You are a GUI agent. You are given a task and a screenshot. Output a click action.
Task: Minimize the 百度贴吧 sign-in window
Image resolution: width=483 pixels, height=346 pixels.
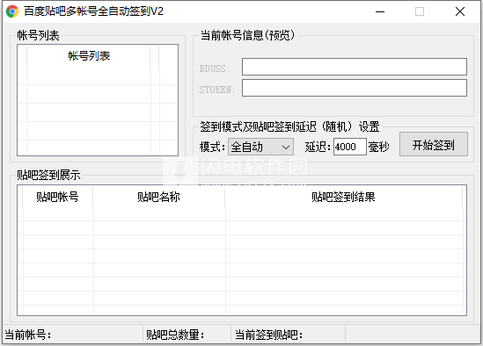pyautogui.click(x=380, y=11)
